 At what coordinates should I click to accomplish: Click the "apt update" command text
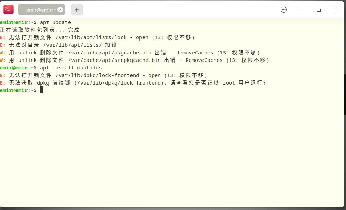(x=55, y=22)
